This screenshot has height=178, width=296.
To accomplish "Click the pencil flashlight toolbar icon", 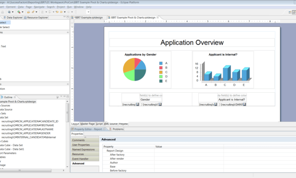I will coord(33,12).
